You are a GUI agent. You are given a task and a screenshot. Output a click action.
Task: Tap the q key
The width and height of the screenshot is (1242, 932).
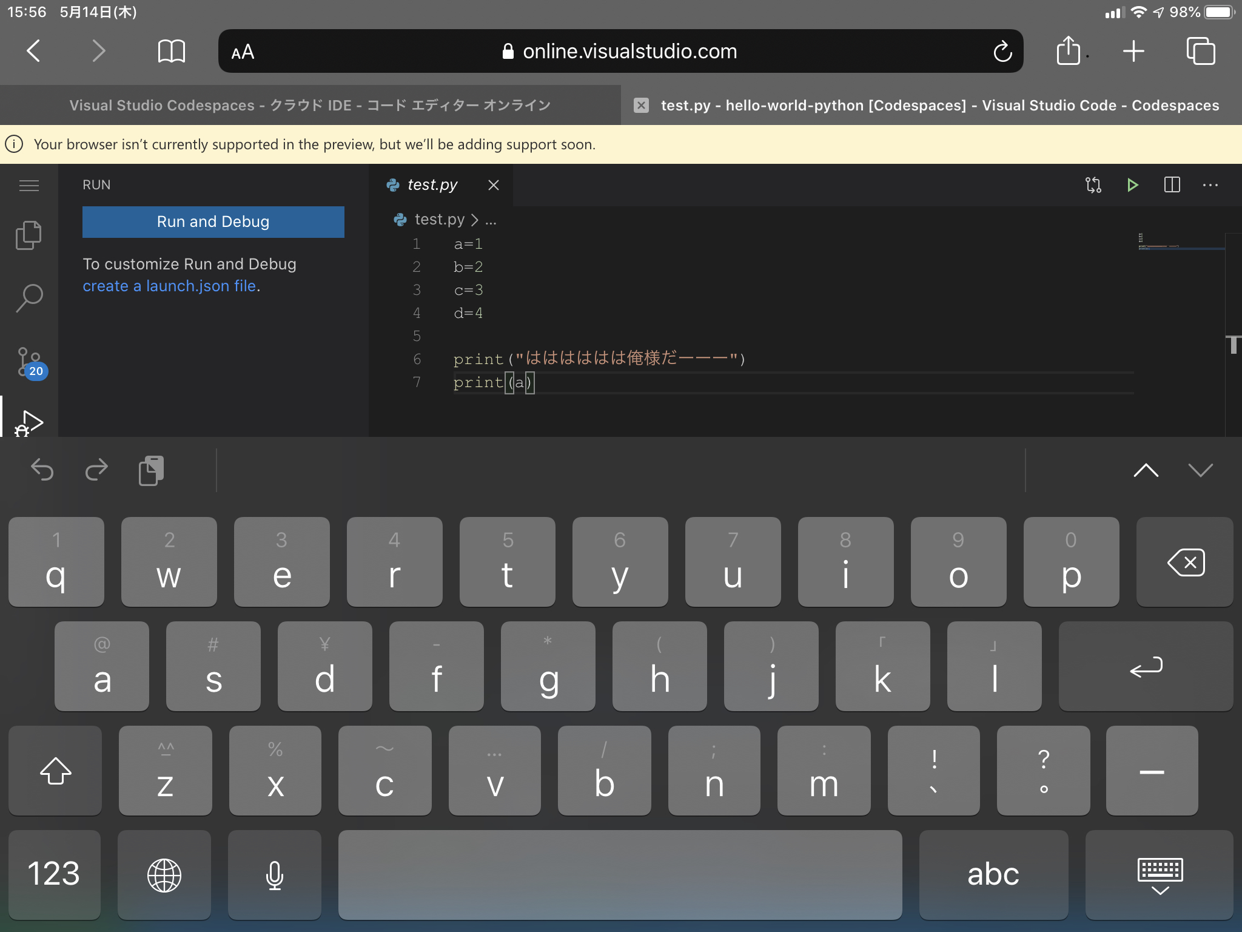click(56, 562)
